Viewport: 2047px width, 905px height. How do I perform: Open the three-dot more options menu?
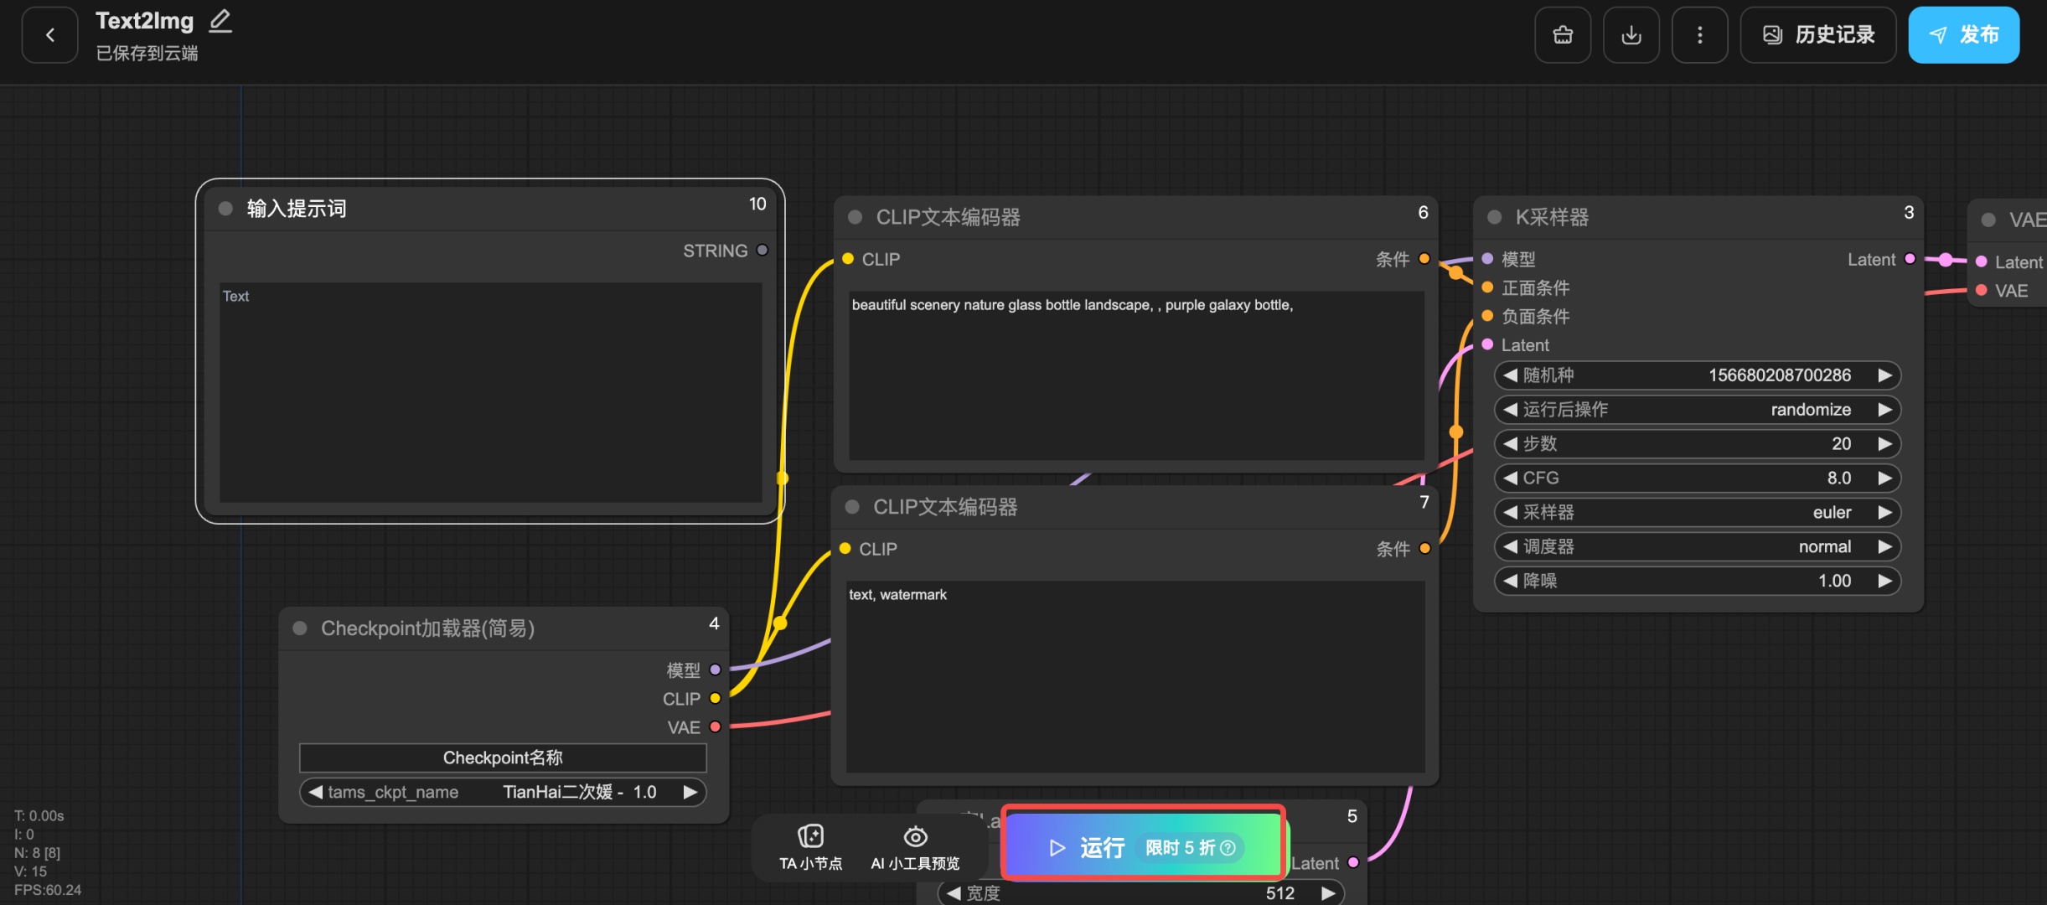point(1699,35)
